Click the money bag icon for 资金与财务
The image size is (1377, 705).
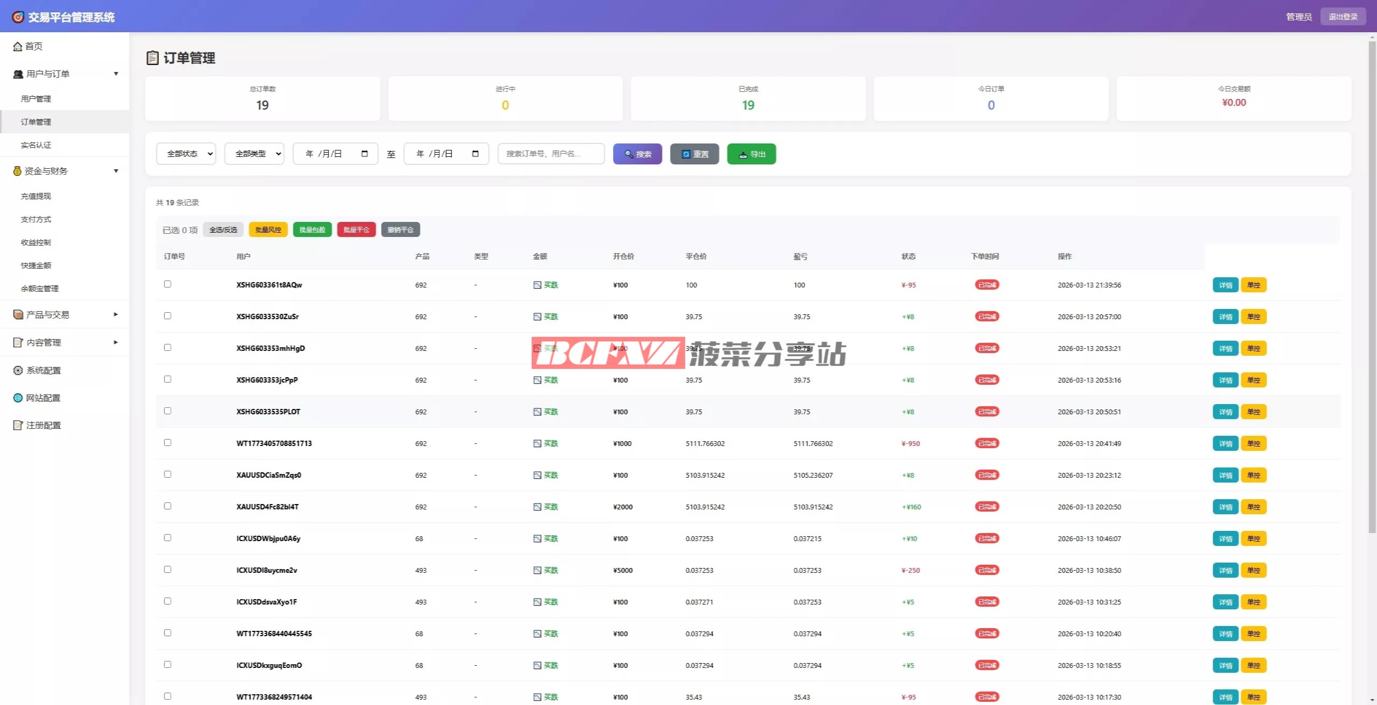[x=17, y=171]
